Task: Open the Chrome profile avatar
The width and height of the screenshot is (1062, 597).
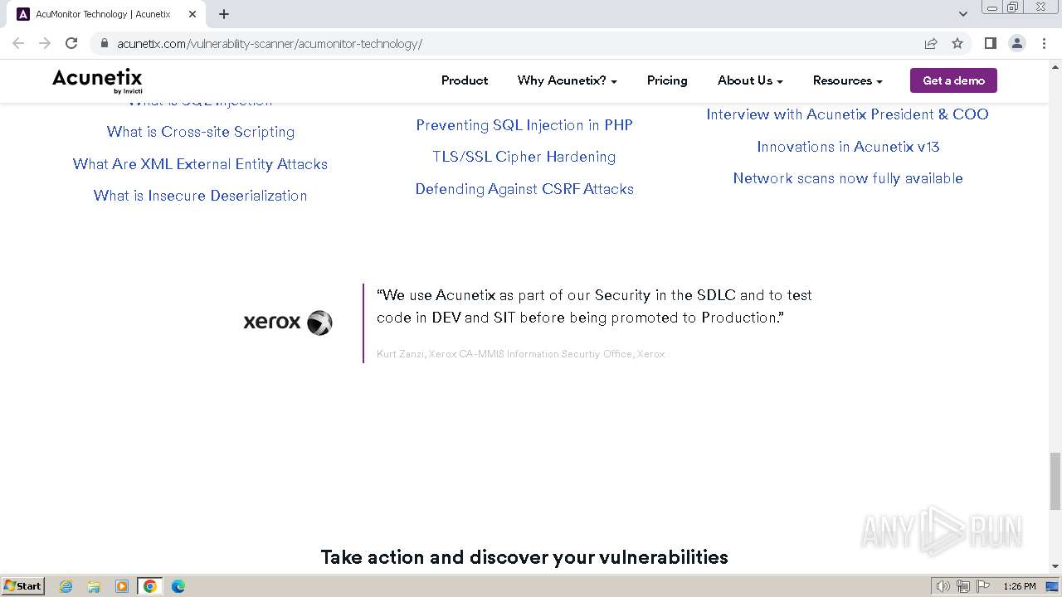Action: point(1016,43)
